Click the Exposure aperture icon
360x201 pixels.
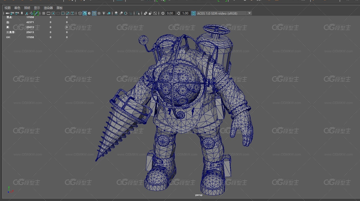tap(163, 13)
